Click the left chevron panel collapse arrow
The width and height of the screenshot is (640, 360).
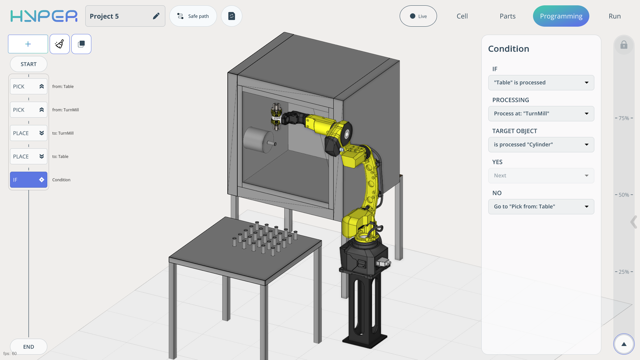coord(633,222)
